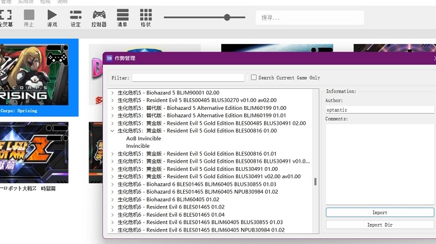Select Resident Evil 6 BLES01465 BLJM60405 BLUS30855 01.03
The height and width of the screenshot is (244, 436).
click(200, 222)
